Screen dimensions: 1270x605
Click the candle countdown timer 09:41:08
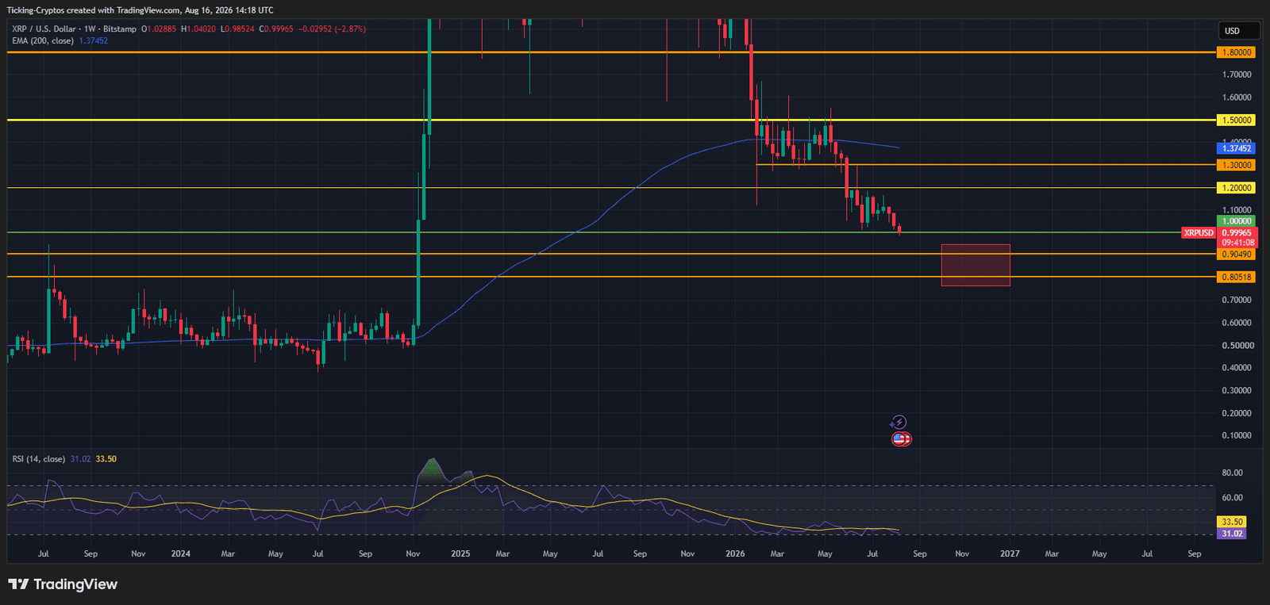[x=1237, y=243]
